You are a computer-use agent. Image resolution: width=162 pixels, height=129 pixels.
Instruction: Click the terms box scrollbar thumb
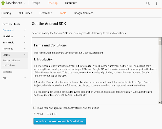160,43
